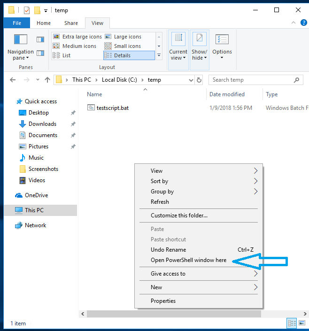Sort by the Date modified column header

pyautogui.click(x=227, y=94)
